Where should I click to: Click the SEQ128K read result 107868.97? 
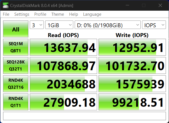(63, 65)
